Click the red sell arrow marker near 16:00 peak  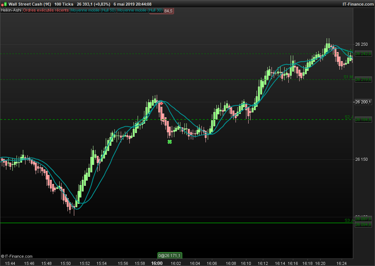(x=161, y=103)
